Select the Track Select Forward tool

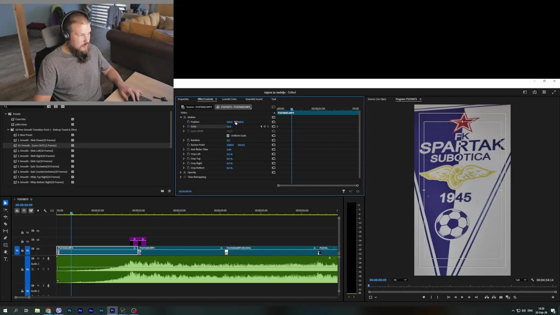pos(5,210)
